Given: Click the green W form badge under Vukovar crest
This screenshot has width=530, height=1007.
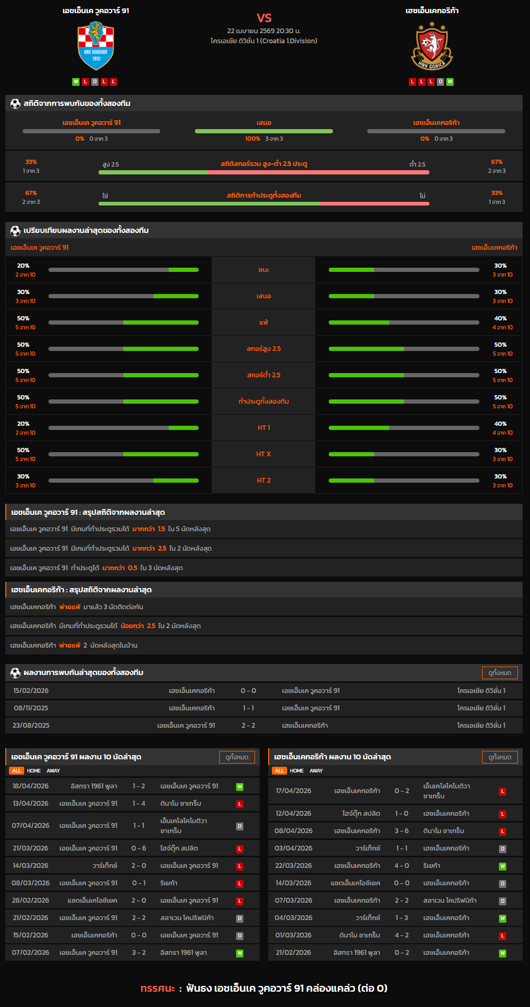Looking at the screenshot, I should point(76,82).
